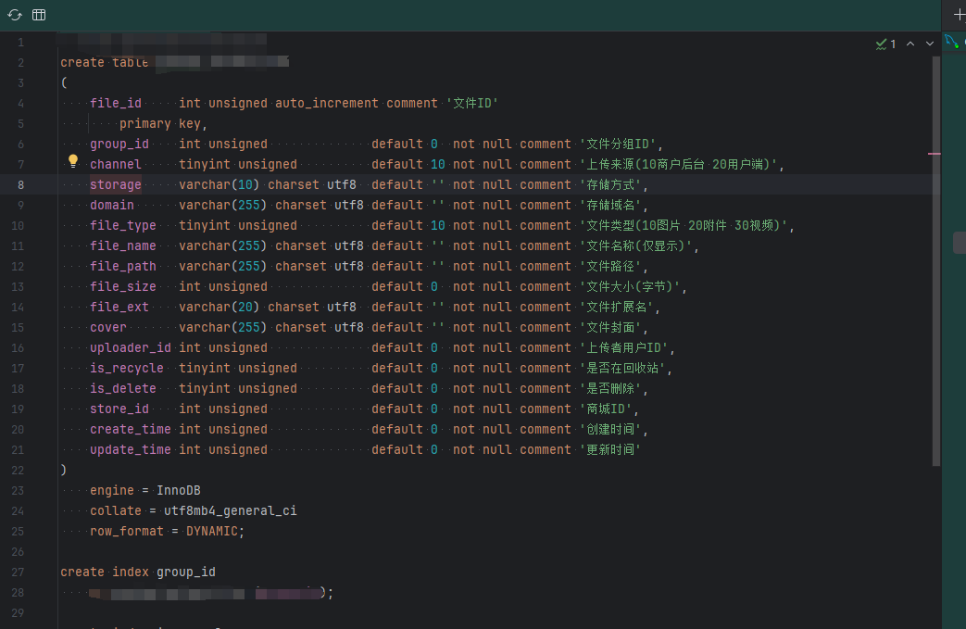This screenshot has width=966, height=629.
Task: Click the comment '存储方式' string
Action: pos(610,185)
